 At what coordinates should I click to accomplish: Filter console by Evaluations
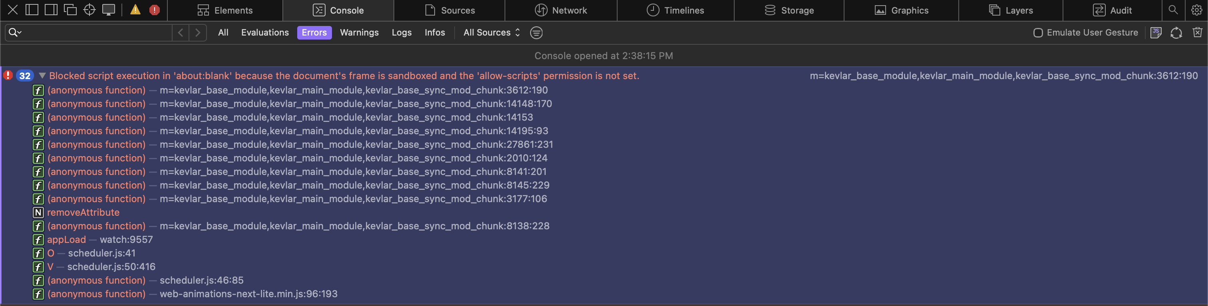[x=265, y=32]
